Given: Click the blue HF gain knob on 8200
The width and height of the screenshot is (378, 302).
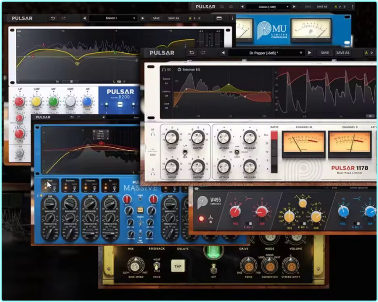Looking at the screenshot, I should click(87, 101).
